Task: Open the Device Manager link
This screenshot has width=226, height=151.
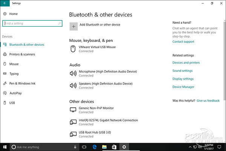Action: [x=183, y=87]
